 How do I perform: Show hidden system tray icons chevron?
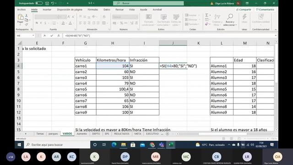tap(229, 145)
